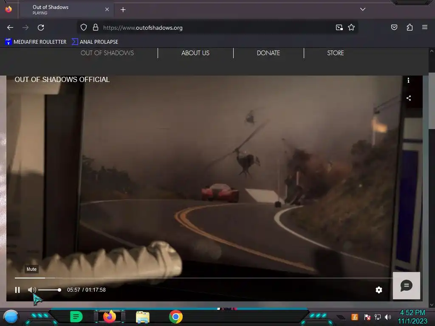Image resolution: width=435 pixels, height=326 pixels.
Task: Go to the OUT OF SHADOWS nav item
Action: [x=107, y=53]
